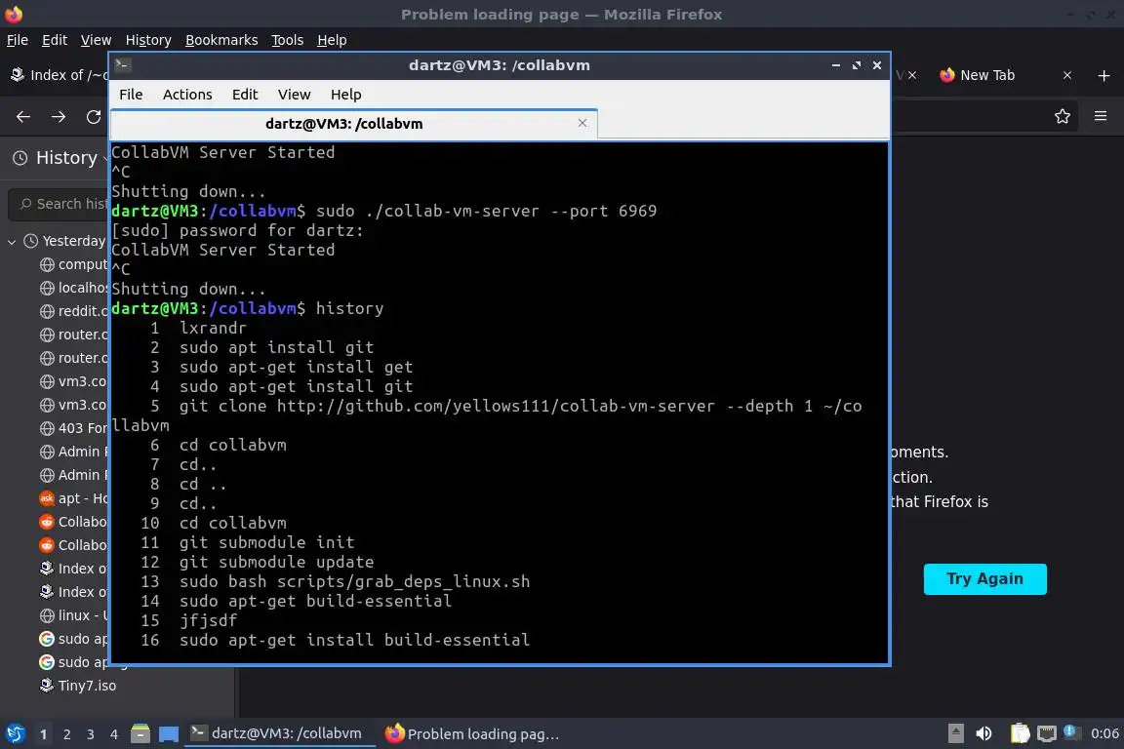Open the 'linux -' history entry

click(73, 615)
